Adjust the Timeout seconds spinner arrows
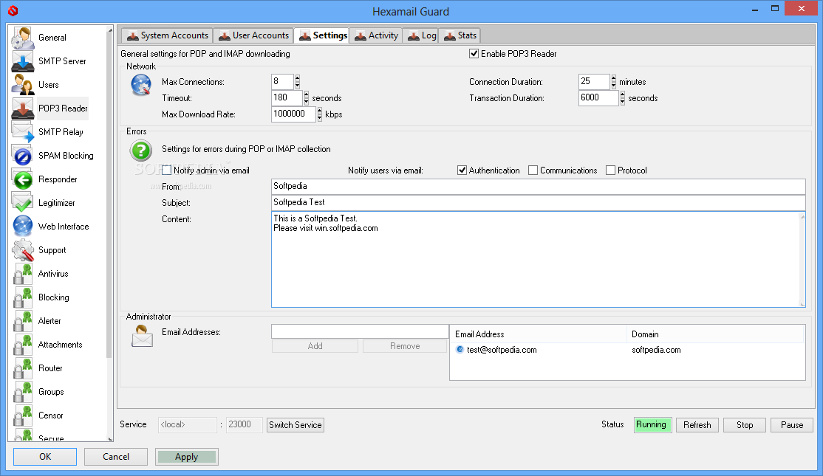 307,98
